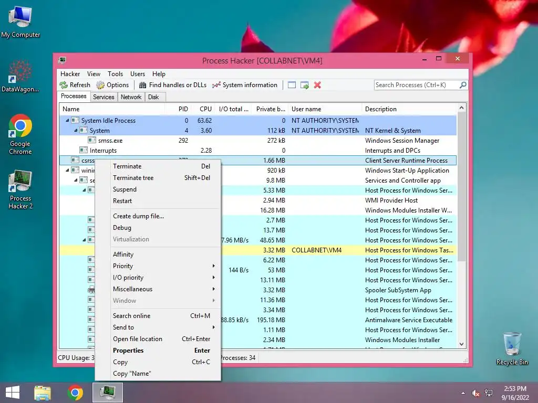538x403 pixels.
Task: Open Find handles or DLLs
Action: coord(172,85)
